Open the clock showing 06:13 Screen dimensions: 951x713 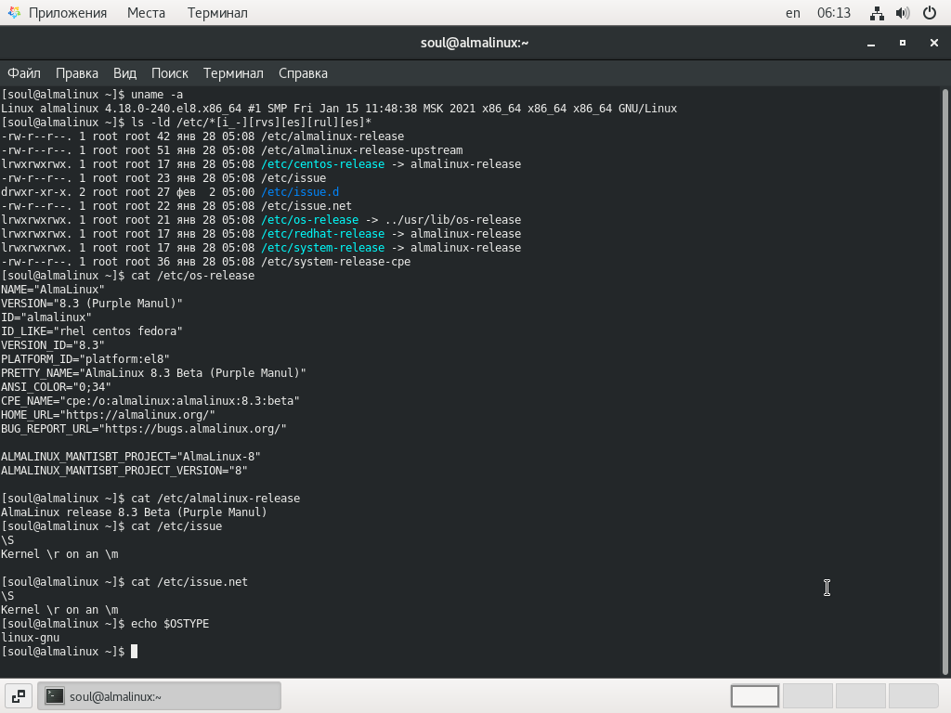pyautogui.click(x=833, y=13)
